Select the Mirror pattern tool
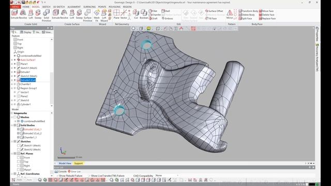The image size is (331, 186). [x=230, y=14]
